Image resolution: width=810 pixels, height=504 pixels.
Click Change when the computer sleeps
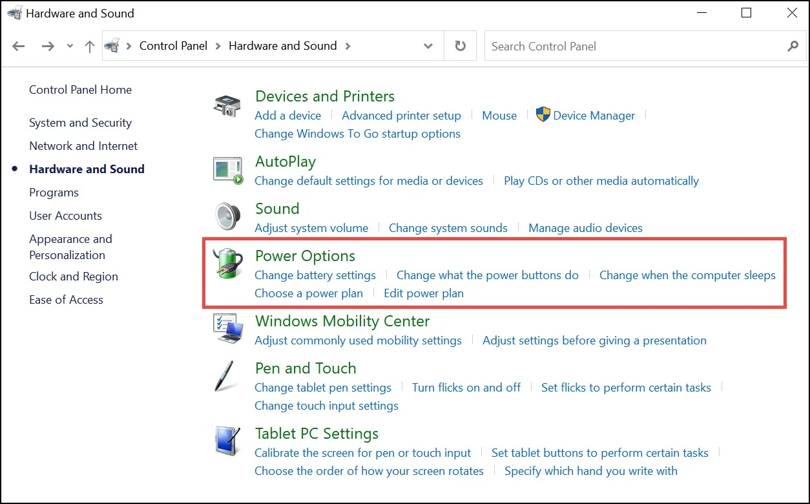pos(687,275)
